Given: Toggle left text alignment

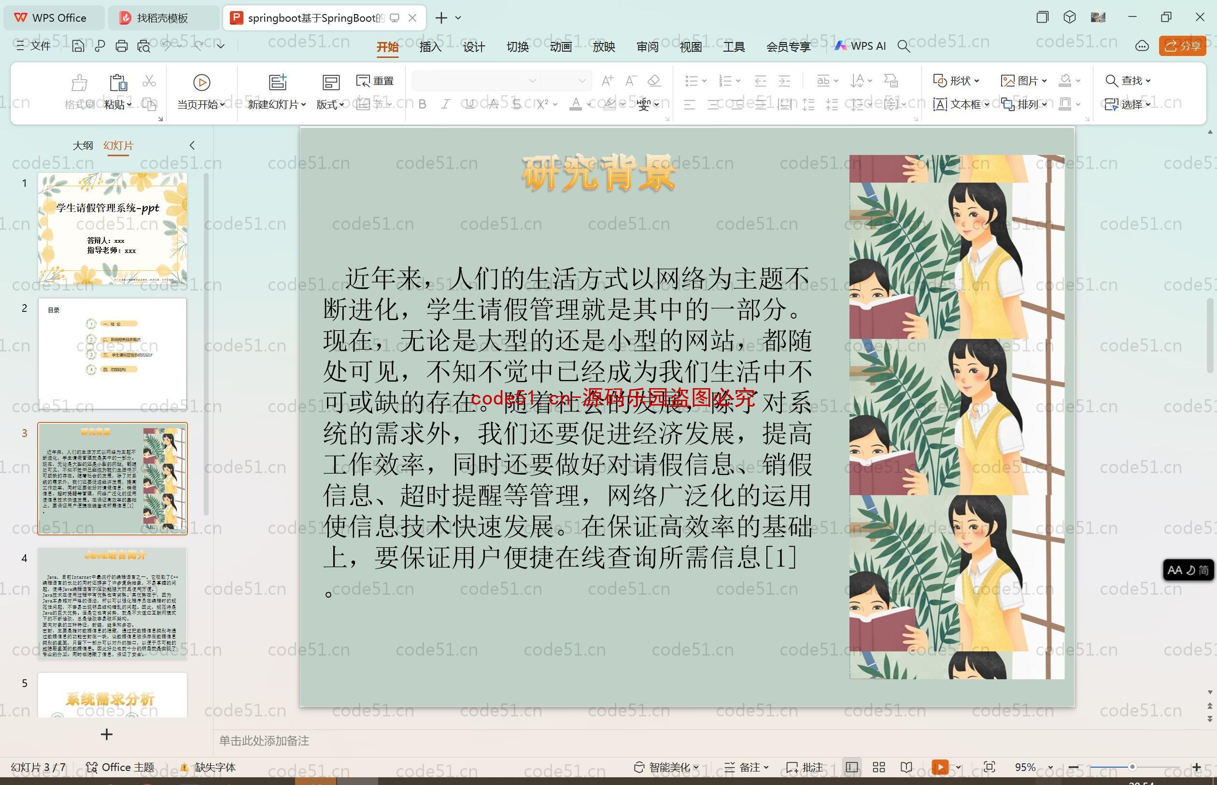Looking at the screenshot, I should click(x=689, y=104).
